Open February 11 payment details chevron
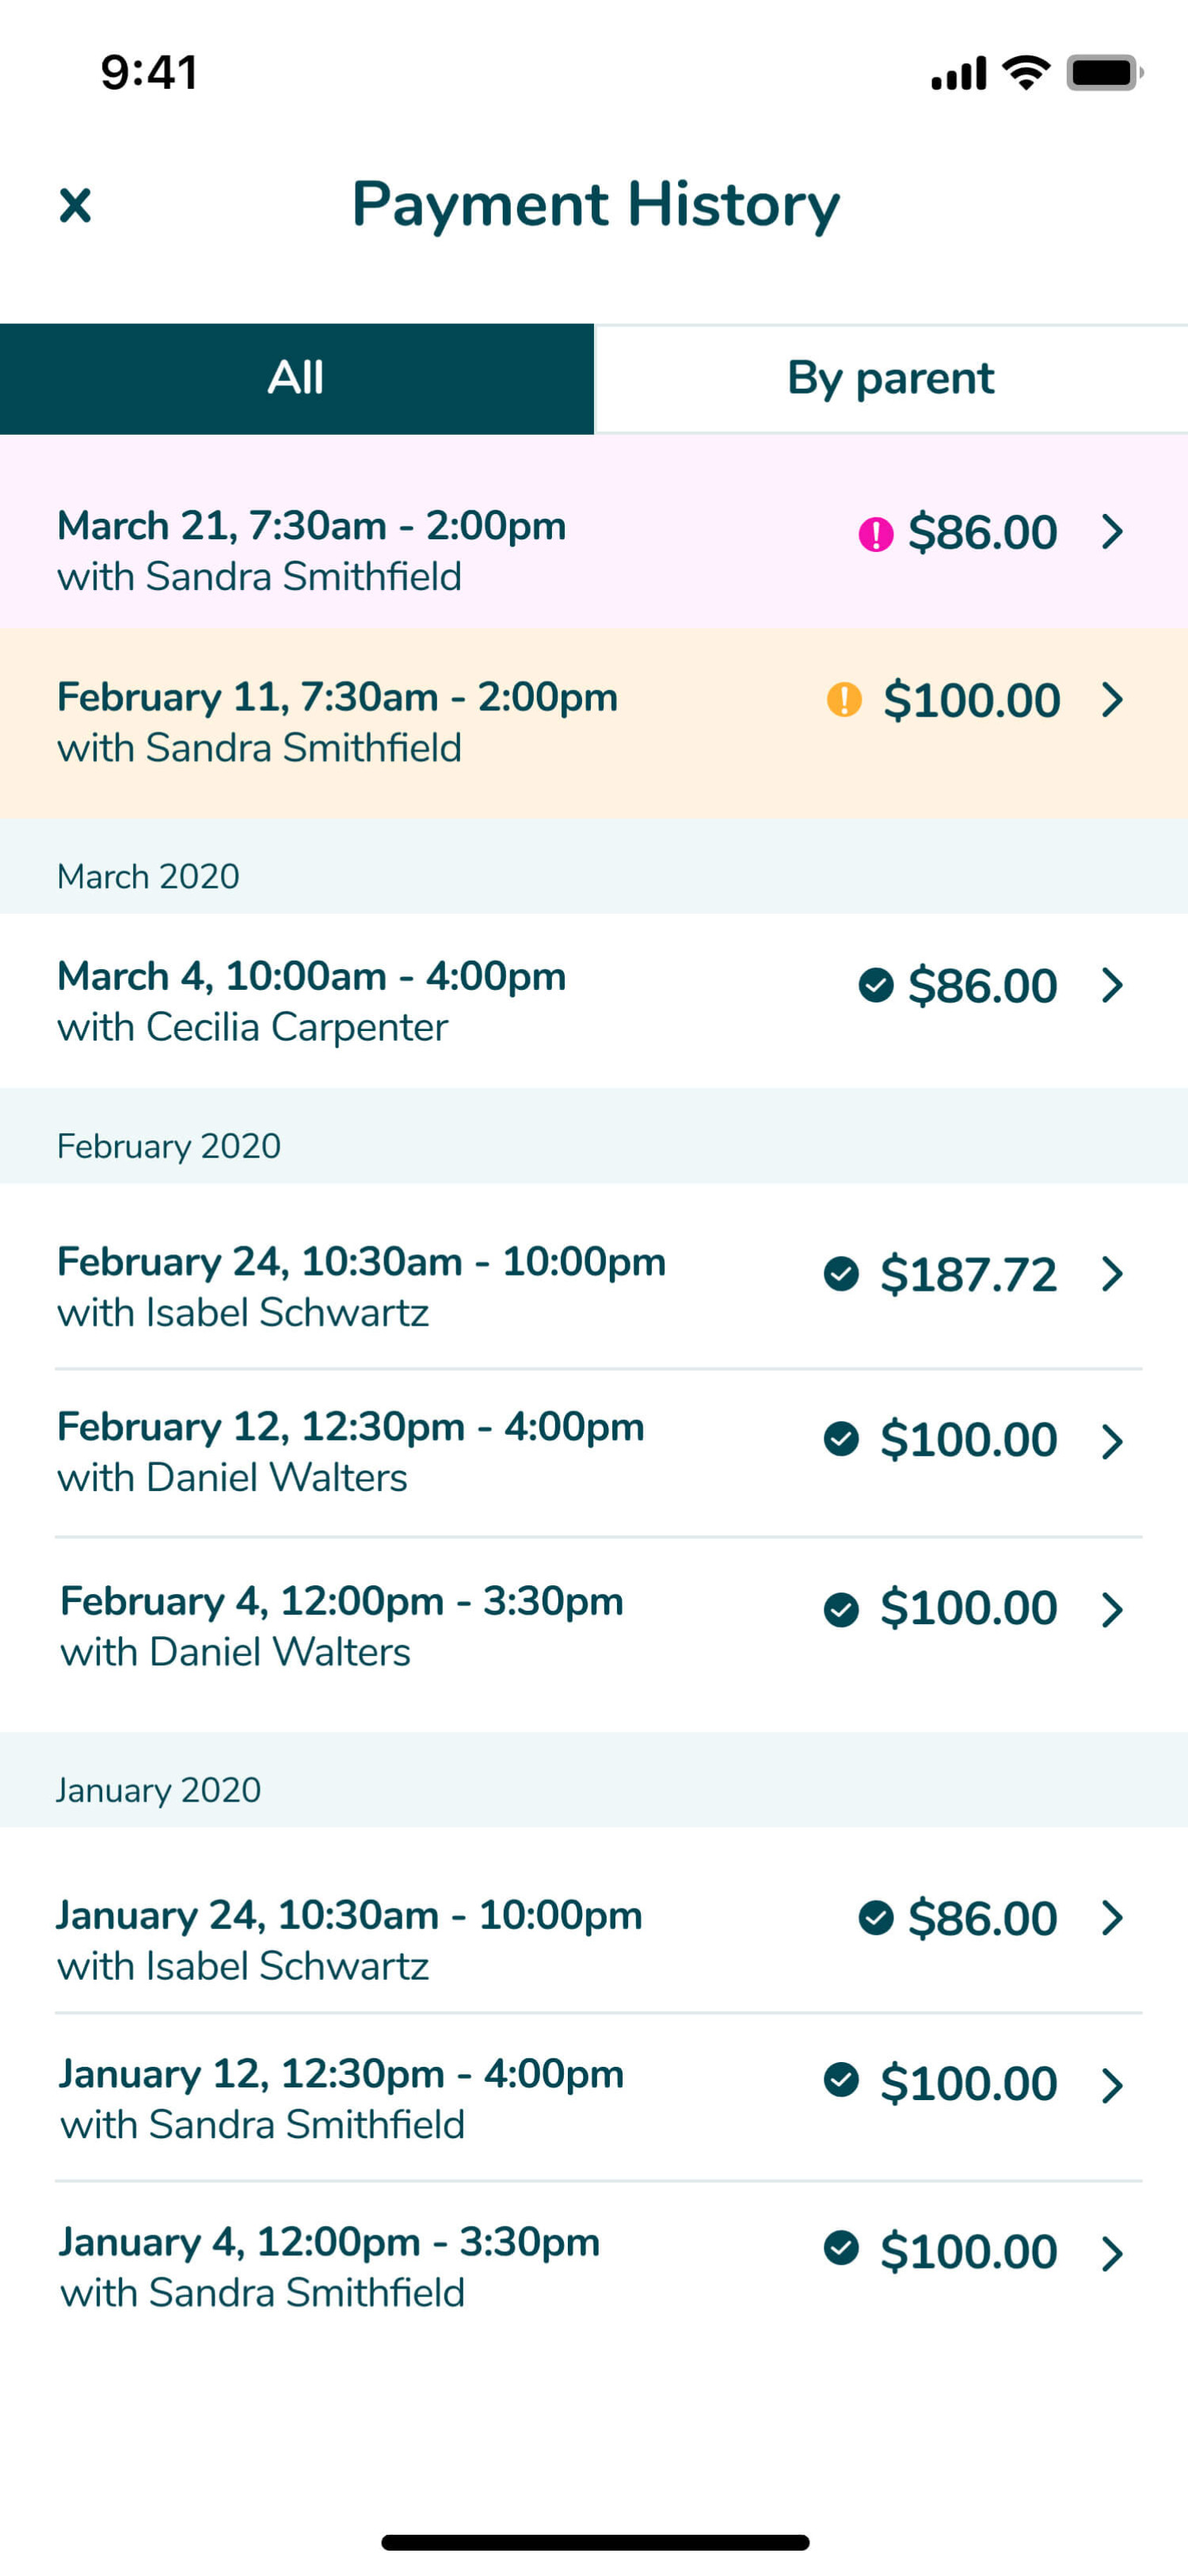Screen dimensions: 1188x2576 click(x=1112, y=699)
